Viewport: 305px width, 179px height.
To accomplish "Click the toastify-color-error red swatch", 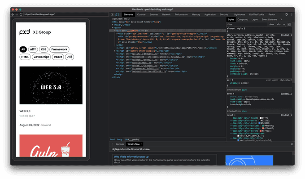I will (261, 131).
